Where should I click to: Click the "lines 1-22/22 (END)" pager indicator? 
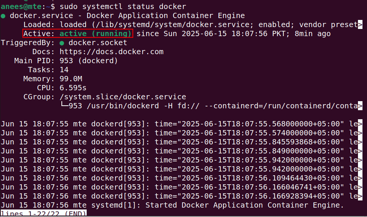coord(43,213)
